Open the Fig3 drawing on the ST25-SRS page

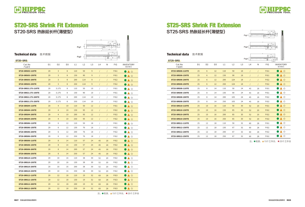point(263,58)
